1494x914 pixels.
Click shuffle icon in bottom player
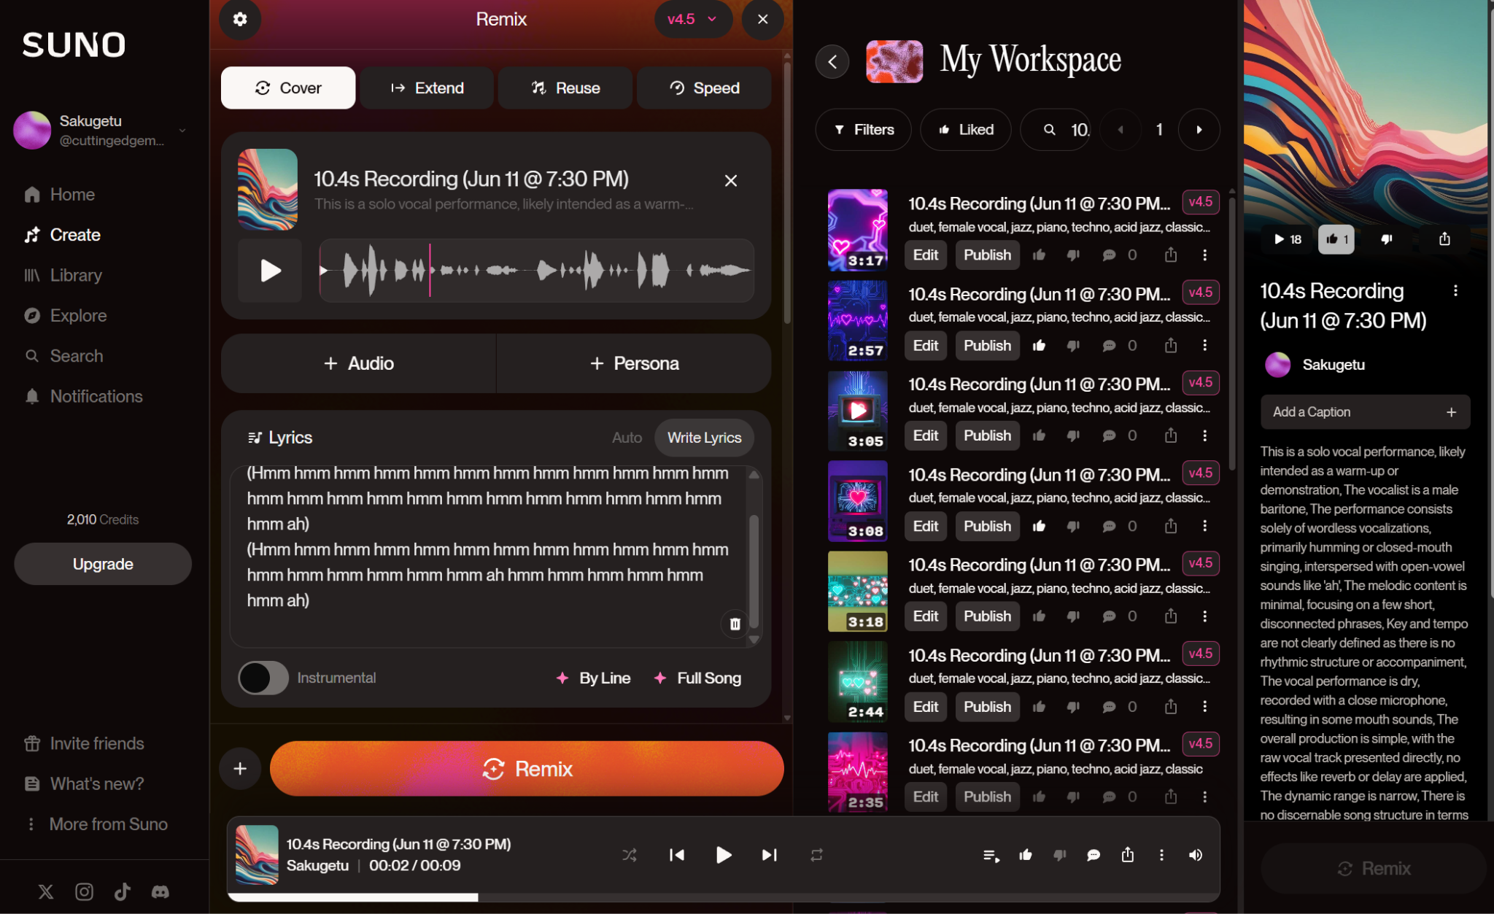[629, 855]
